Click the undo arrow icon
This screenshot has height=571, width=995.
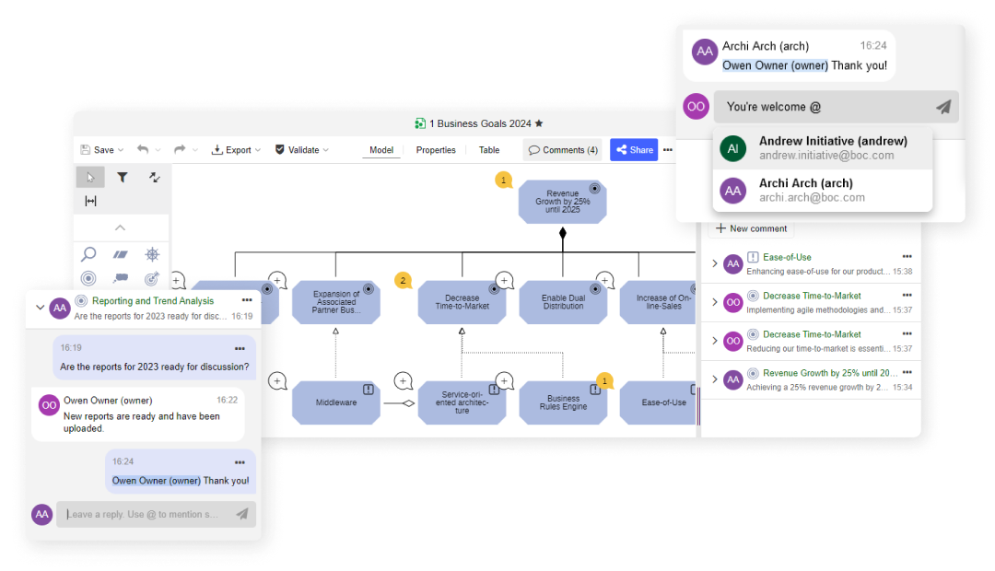point(143,150)
